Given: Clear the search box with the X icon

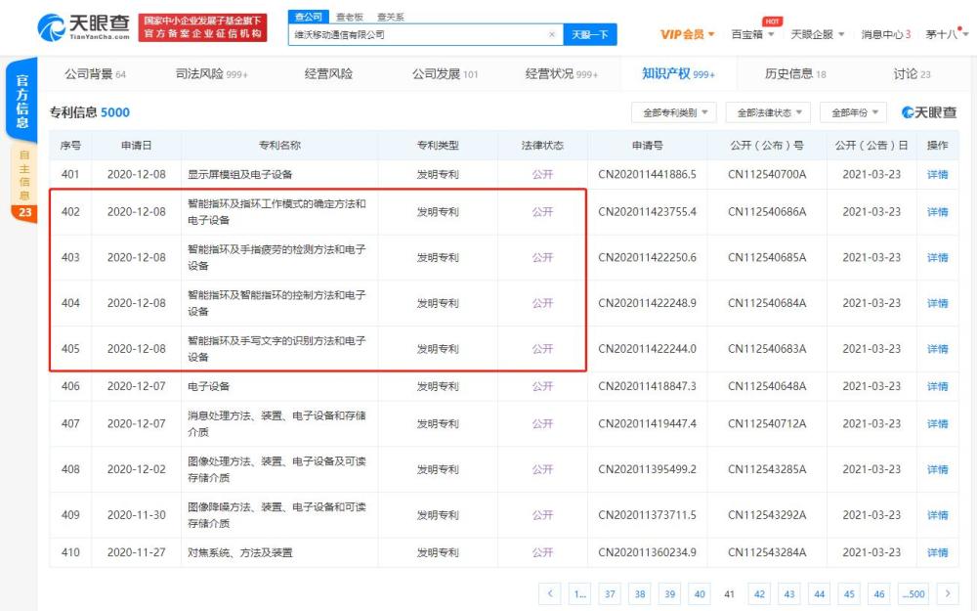Looking at the screenshot, I should pos(551,35).
